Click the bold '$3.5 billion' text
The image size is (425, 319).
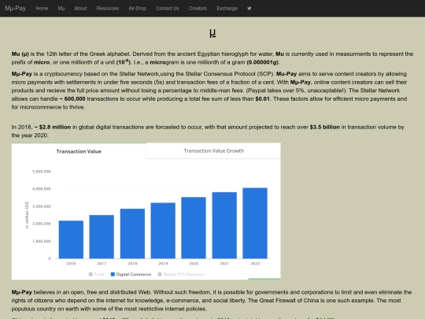click(325, 127)
